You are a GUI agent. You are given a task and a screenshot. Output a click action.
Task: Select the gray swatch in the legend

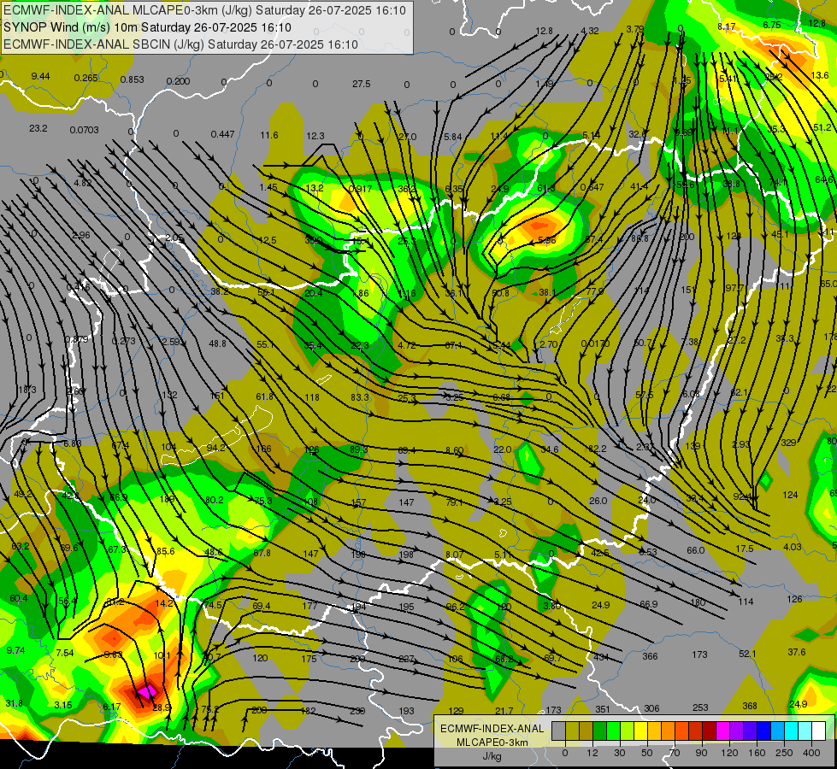pyautogui.click(x=558, y=731)
